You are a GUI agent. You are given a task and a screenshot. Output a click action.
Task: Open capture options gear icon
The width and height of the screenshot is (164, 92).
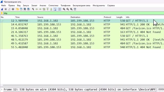click(x=13, y=9)
